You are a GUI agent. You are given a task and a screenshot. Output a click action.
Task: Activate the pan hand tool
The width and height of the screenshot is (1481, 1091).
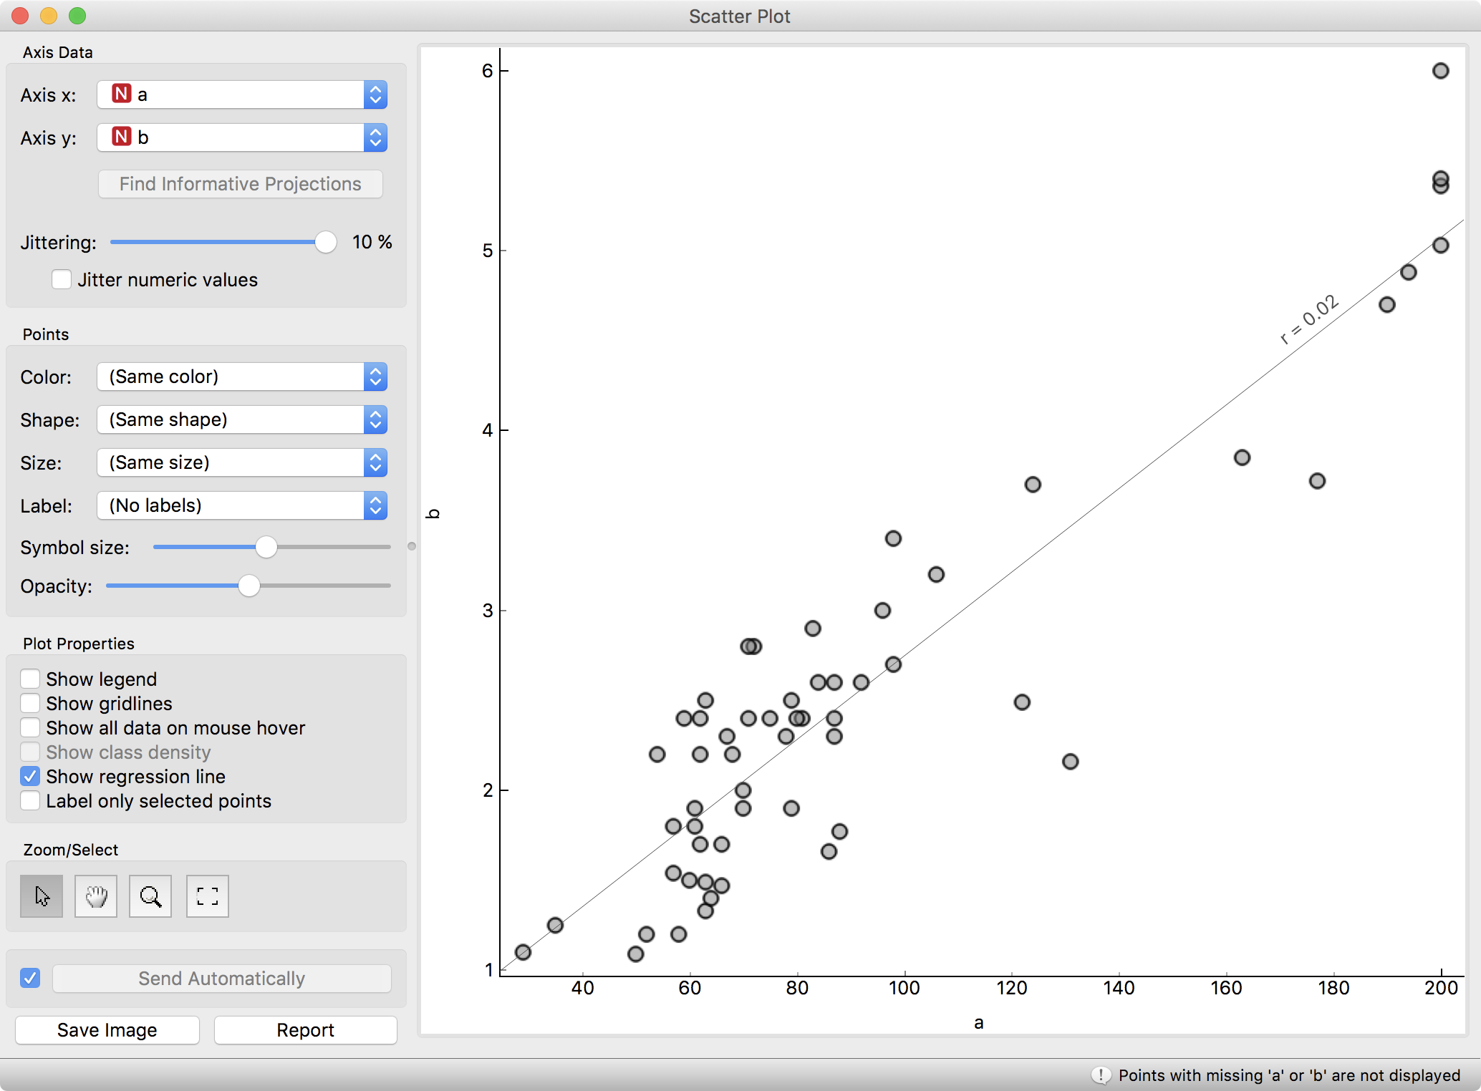[x=95, y=896]
